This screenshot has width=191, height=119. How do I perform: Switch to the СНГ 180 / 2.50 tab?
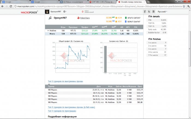(102, 2)
